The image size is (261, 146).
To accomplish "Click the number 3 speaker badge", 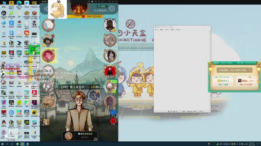I will 94,95.
